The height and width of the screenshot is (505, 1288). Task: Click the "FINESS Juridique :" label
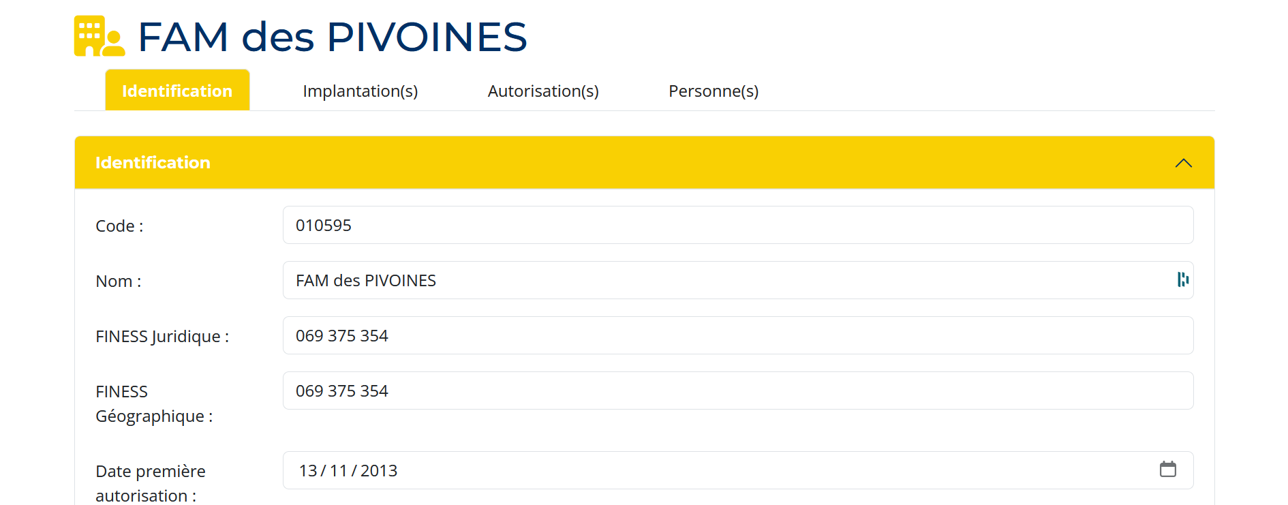(162, 337)
